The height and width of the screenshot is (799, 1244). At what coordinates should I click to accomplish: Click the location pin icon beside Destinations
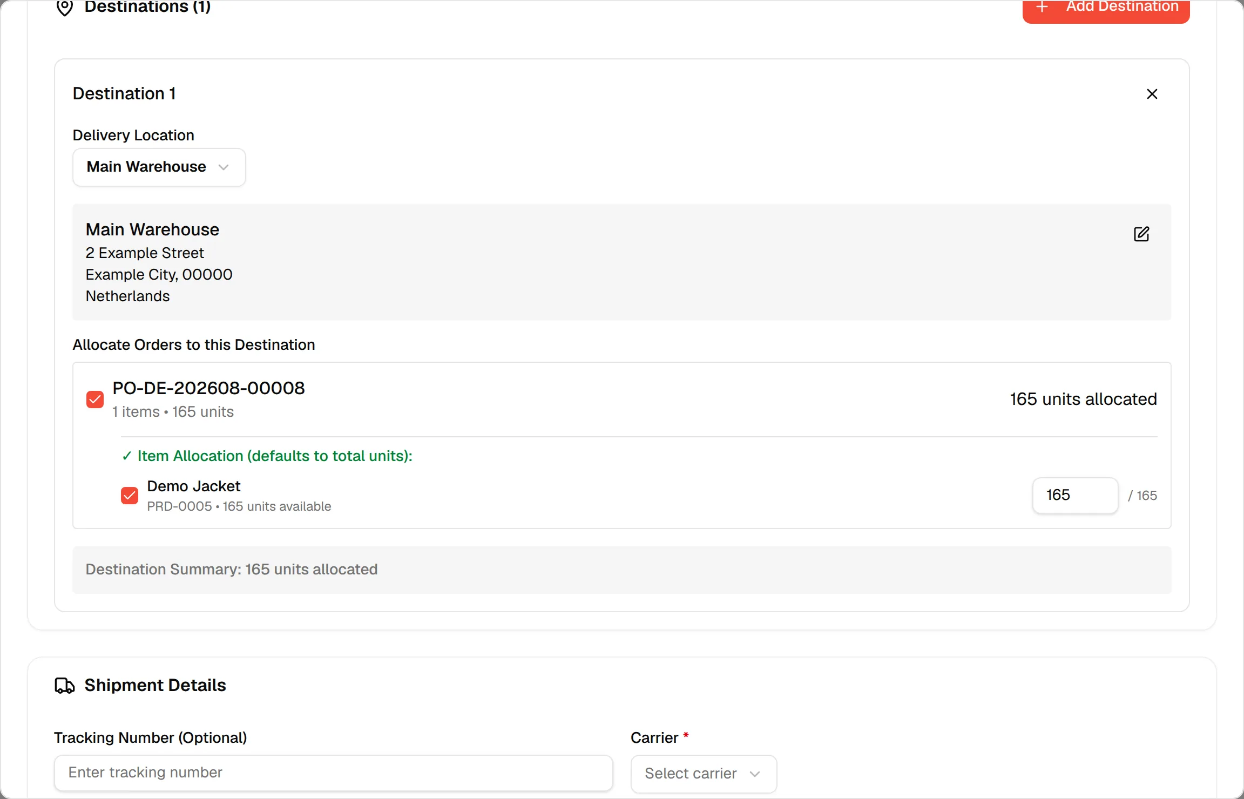pos(65,8)
